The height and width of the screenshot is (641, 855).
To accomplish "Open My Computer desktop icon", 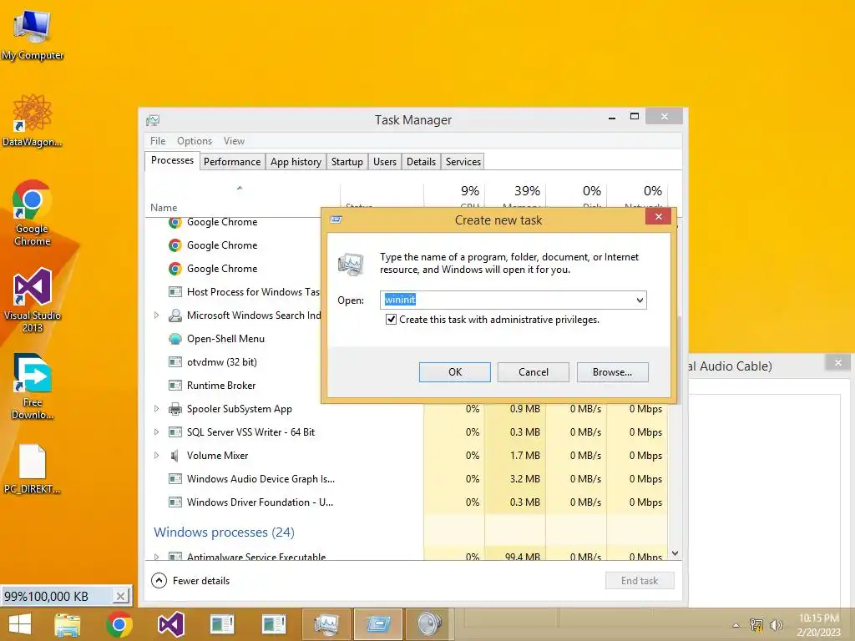I will pos(33,34).
